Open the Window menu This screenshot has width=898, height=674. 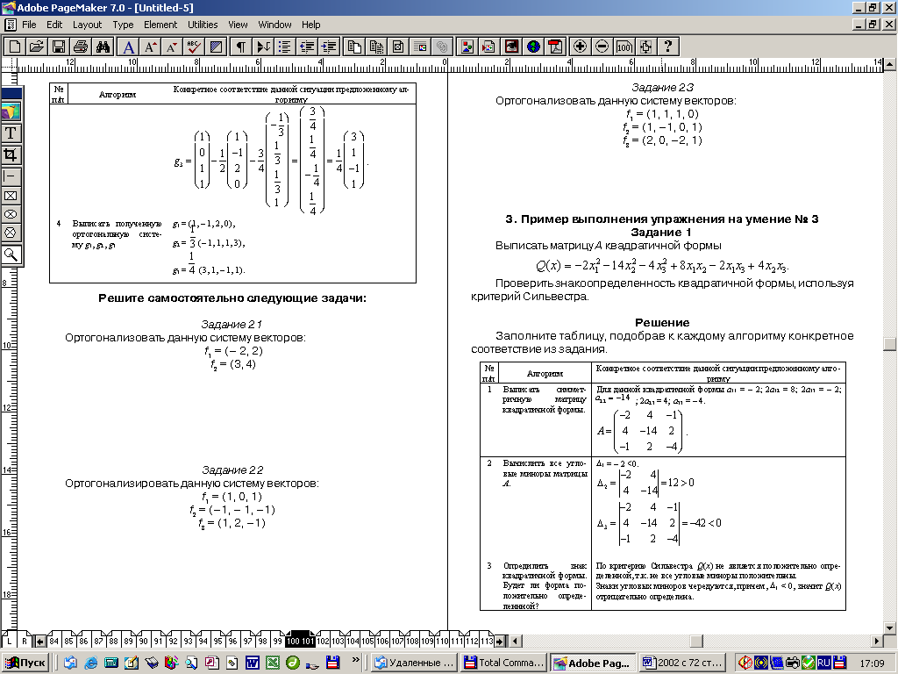[274, 25]
